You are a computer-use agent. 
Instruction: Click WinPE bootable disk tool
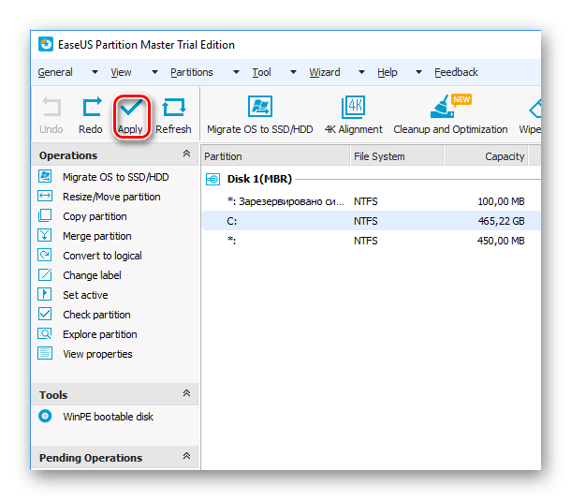[x=108, y=417]
